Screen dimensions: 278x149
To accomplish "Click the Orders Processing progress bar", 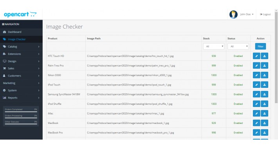I will [x=21, y=118].
